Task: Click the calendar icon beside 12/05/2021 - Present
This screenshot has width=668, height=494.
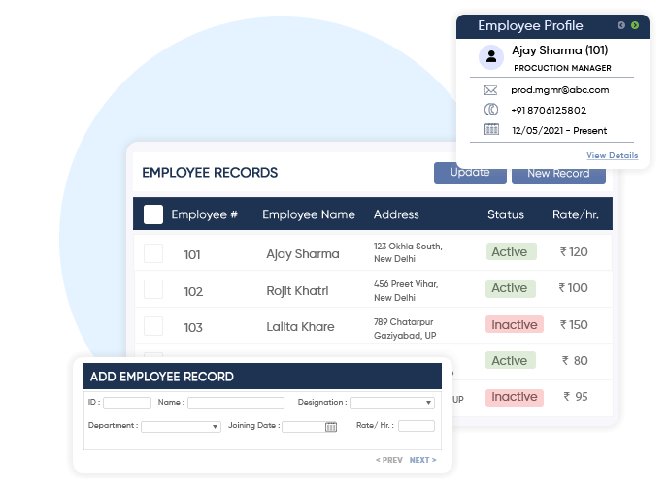Action: (491, 129)
